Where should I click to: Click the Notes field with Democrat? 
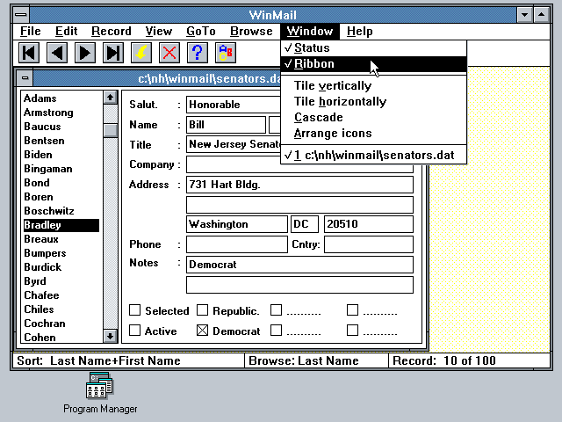[x=299, y=265]
